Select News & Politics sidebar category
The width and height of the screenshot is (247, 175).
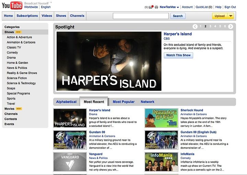point(17,68)
